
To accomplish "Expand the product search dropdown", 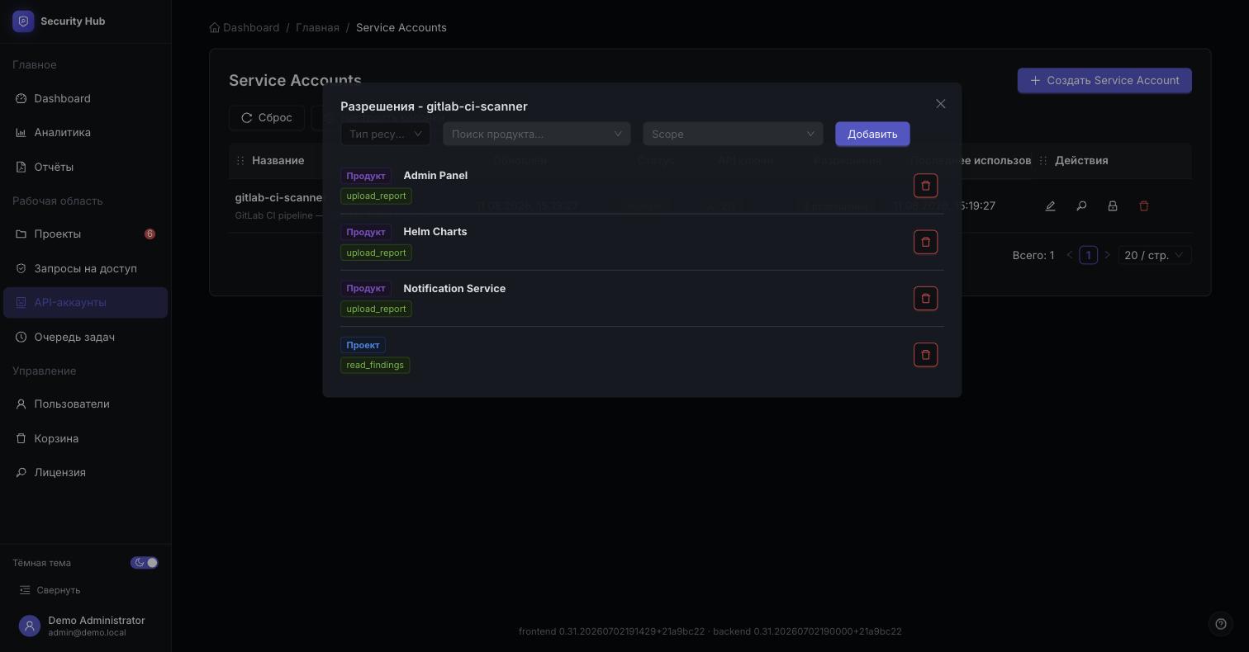I will (536, 134).
